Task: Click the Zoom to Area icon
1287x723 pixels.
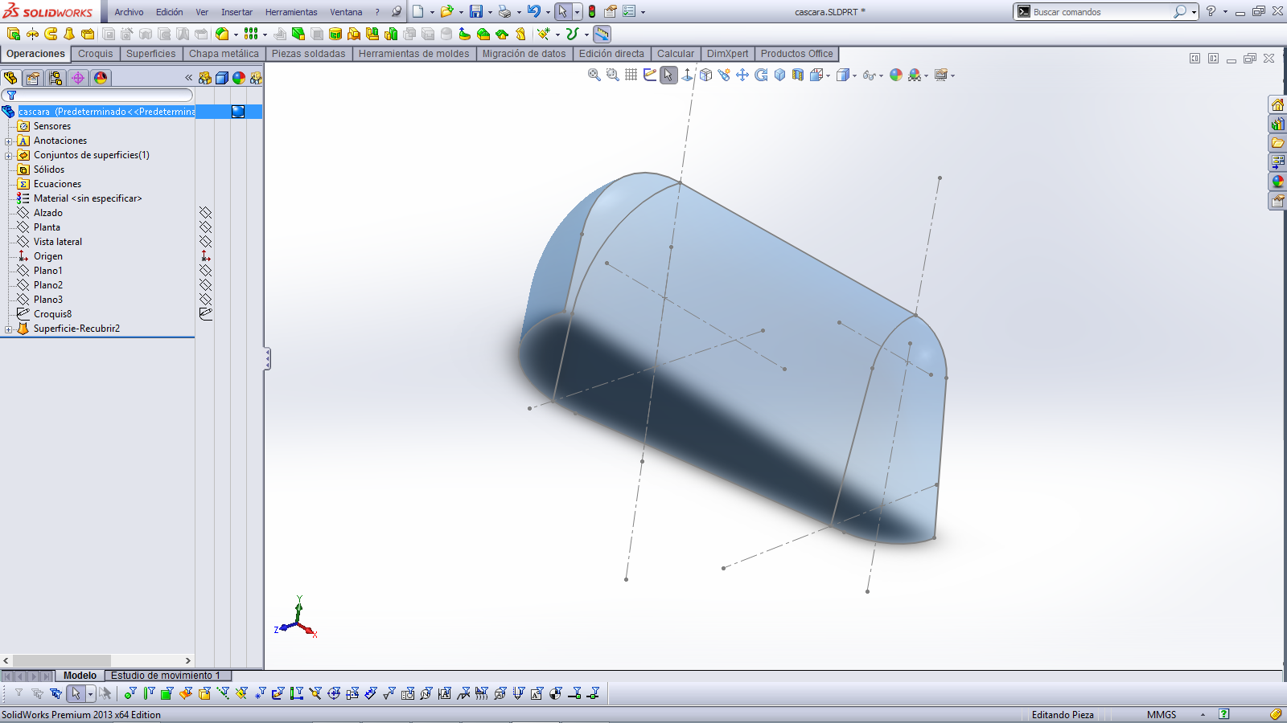Action: coord(613,75)
